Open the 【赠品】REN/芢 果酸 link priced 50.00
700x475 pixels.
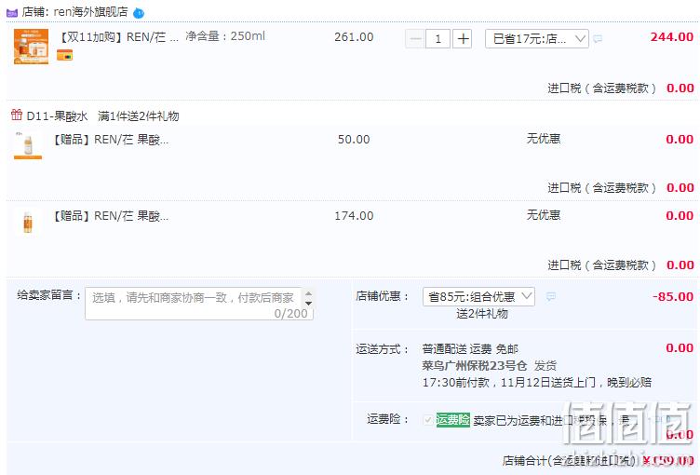111,140
